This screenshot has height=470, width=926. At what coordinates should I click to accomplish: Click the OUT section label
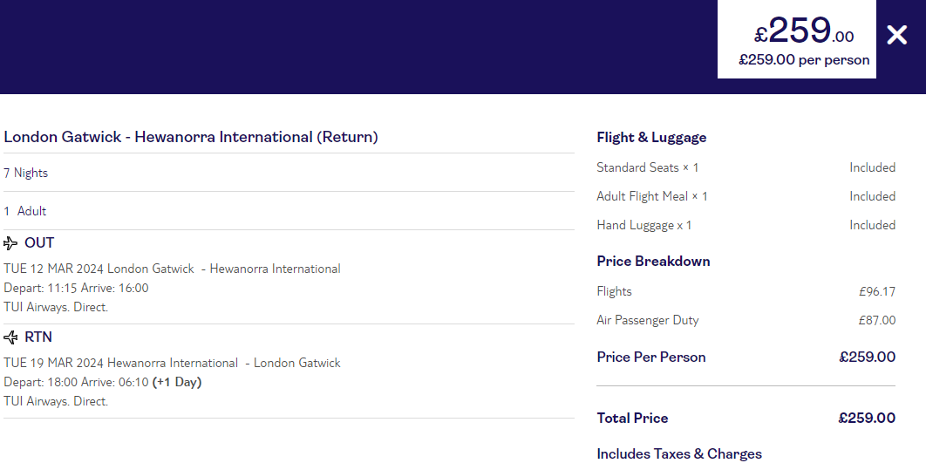[x=39, y=243]
